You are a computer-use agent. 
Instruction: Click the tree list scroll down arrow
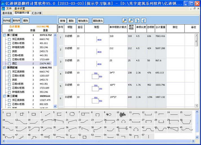click(55, 106)
